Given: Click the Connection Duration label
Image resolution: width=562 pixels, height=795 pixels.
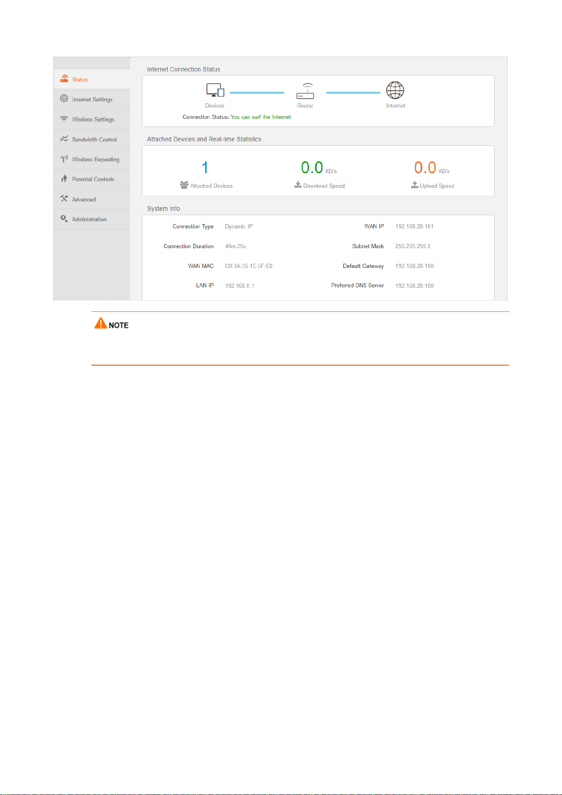Looking at the screenshot, I should click(x=189, y=246).
